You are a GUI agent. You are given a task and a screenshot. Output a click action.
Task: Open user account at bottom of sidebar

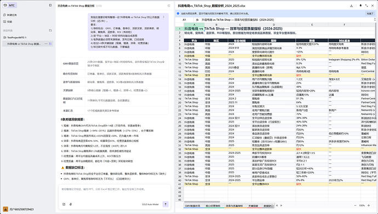coord(18,209)
